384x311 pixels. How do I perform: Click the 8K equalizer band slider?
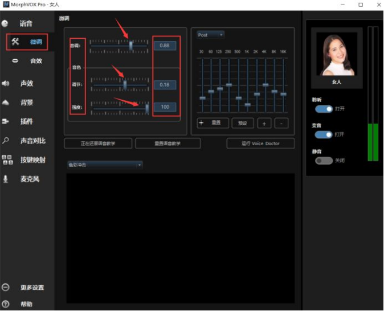[274, 92]
